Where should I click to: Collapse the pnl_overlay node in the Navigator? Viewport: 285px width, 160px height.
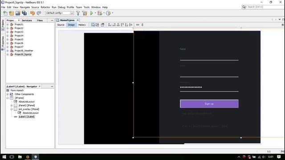coord(12,109)
